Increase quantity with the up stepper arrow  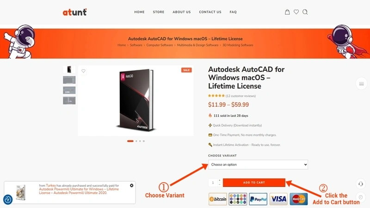pyautogui.click(x=219, y=180)
